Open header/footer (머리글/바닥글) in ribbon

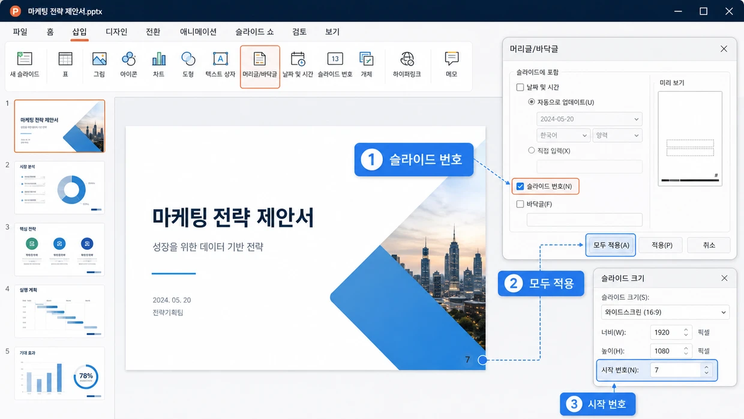[x=260, y=67]
